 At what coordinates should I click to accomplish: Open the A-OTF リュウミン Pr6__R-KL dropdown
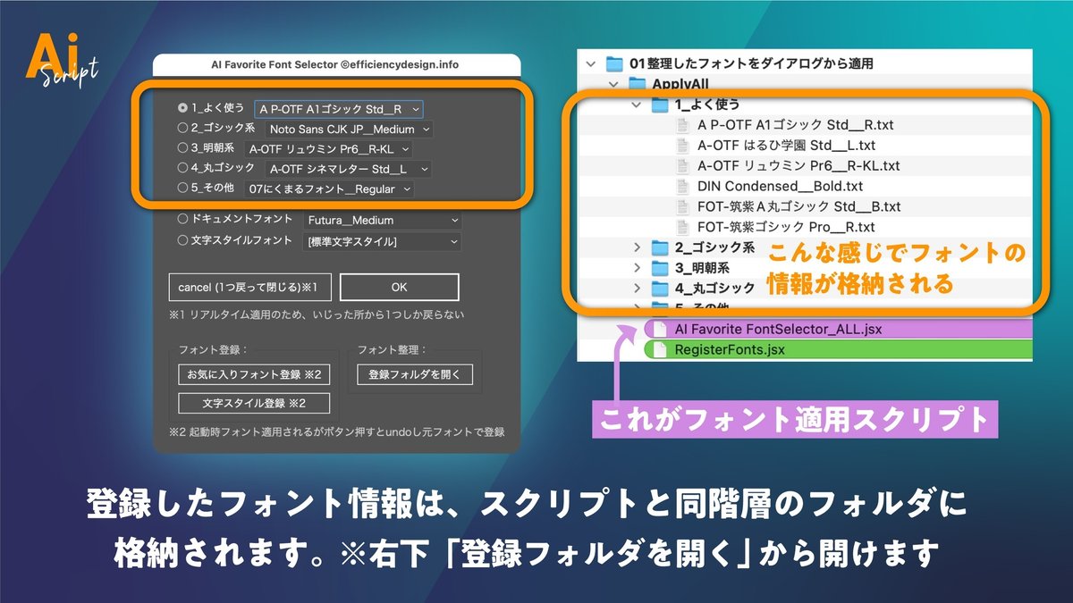coord(329,149)
